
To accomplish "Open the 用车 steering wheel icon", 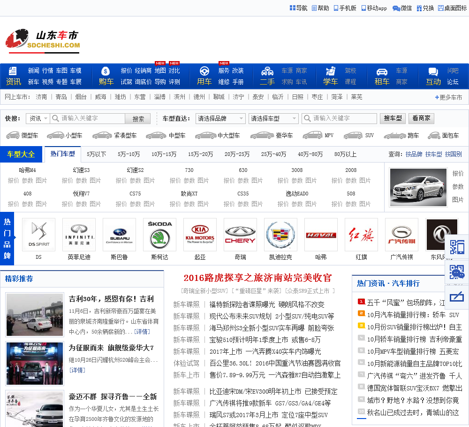I will [204, 71].
